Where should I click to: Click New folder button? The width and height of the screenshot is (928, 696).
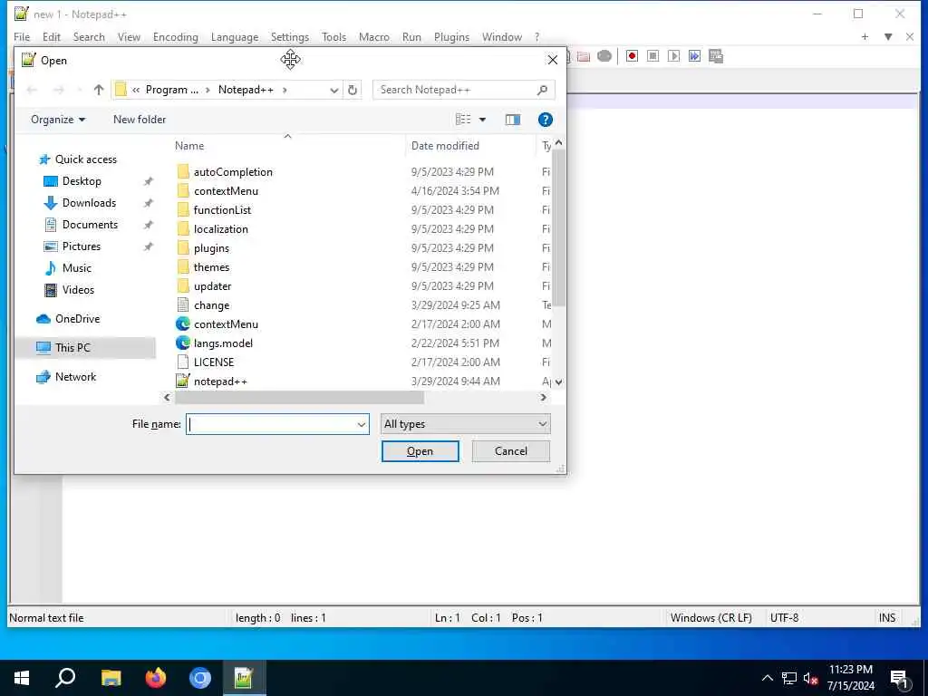(140, 120)
